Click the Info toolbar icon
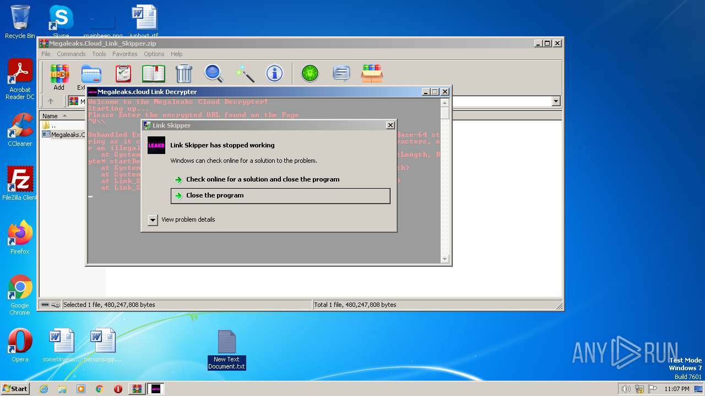This screenshot has height=396, width=705. click(x=274, y=73)
